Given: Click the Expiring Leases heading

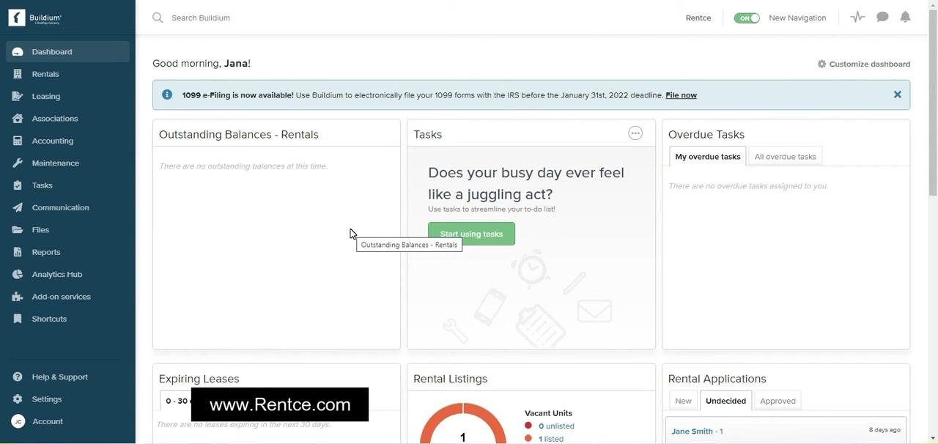Looking at the screenshot, I should pyautogui.click(x=199, y=379).
